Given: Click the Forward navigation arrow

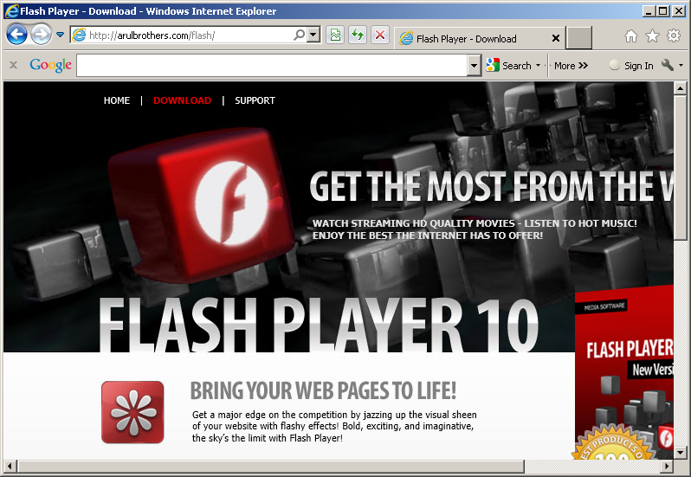Looking at the screenshot, I should 41,35.
